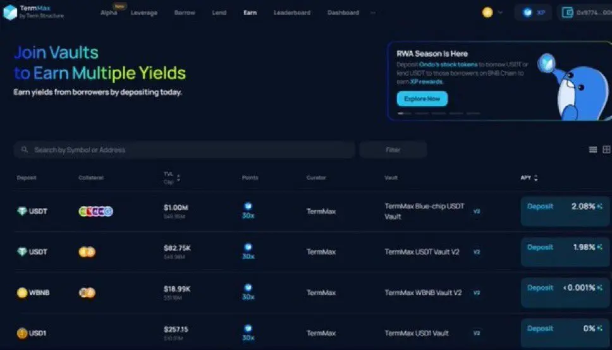
Task: Open the connected wallet address button
Action: (x=585, y=13)
